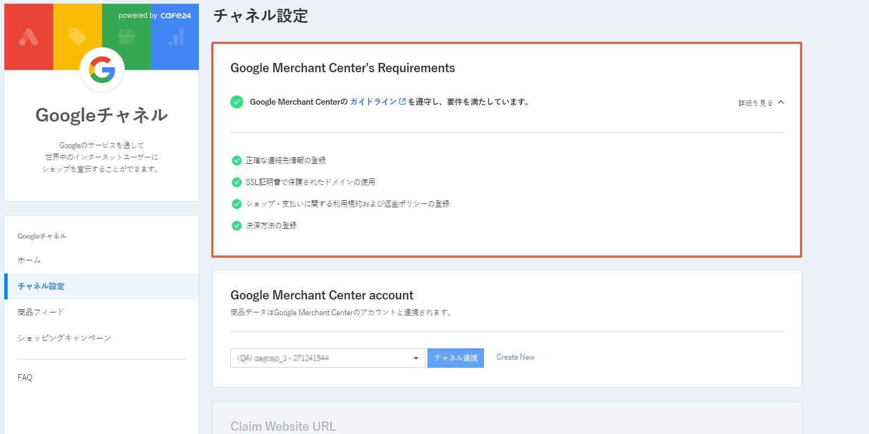Click checkmark for 決済方法の登録
This screenshot has width=869, height=434.
pos(237,226)
